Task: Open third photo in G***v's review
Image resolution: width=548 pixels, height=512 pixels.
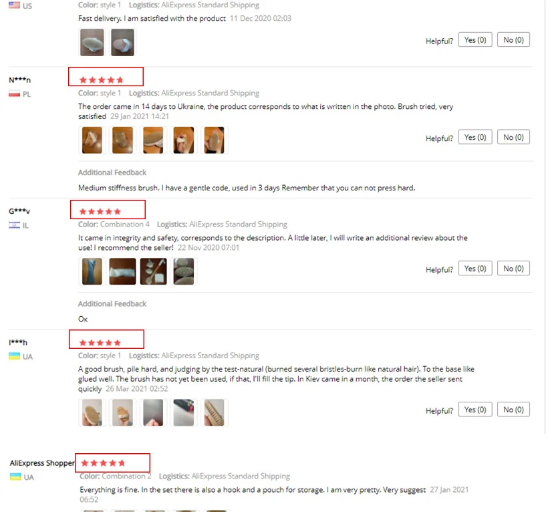Action: (153, 271)
